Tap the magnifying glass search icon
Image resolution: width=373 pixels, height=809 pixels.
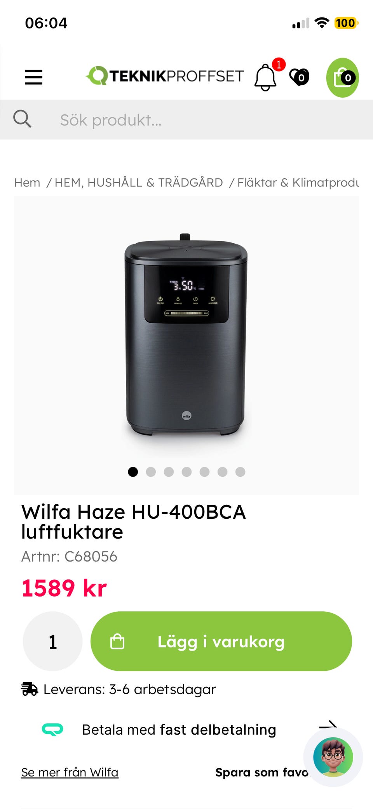coord(22,119)
